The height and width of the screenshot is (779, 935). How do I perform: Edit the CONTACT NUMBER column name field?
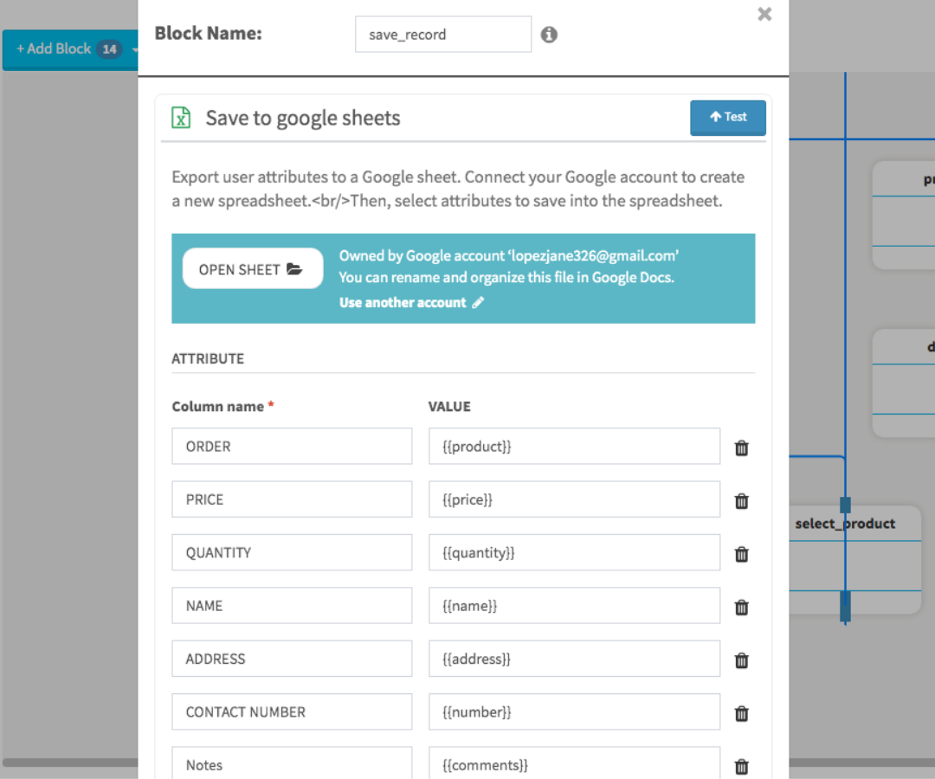click(292, 711)
